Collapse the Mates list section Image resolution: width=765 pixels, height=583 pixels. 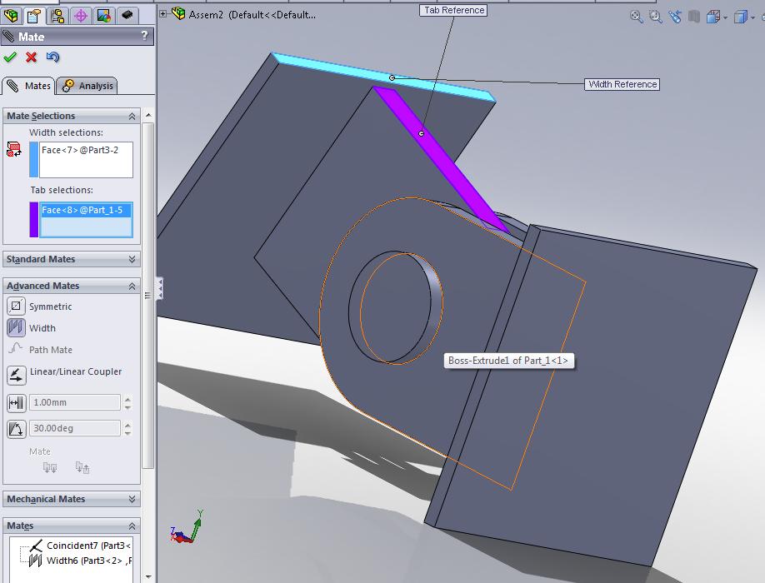(132, 526)
